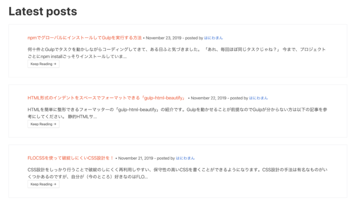Click the Latest posts heading
351x203 pixels.
coord(43,11)
